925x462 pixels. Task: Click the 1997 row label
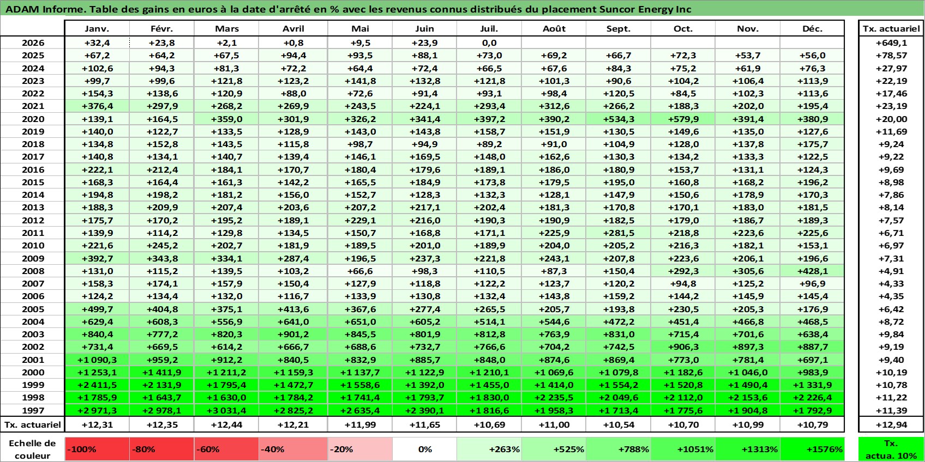[x=33, y=411]
